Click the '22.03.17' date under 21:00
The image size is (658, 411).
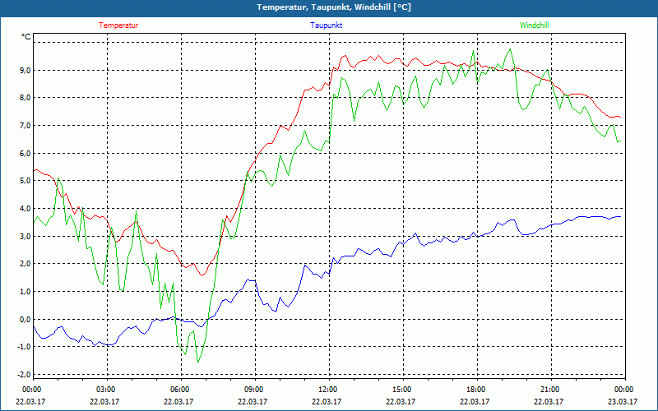point(549,401)
